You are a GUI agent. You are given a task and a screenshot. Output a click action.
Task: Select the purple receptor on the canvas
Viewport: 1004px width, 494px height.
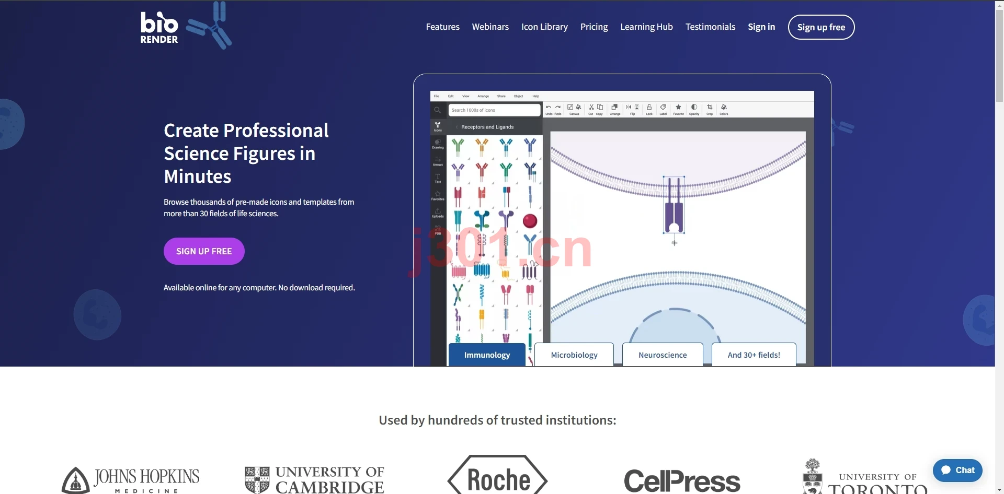[x=674, y=205]
